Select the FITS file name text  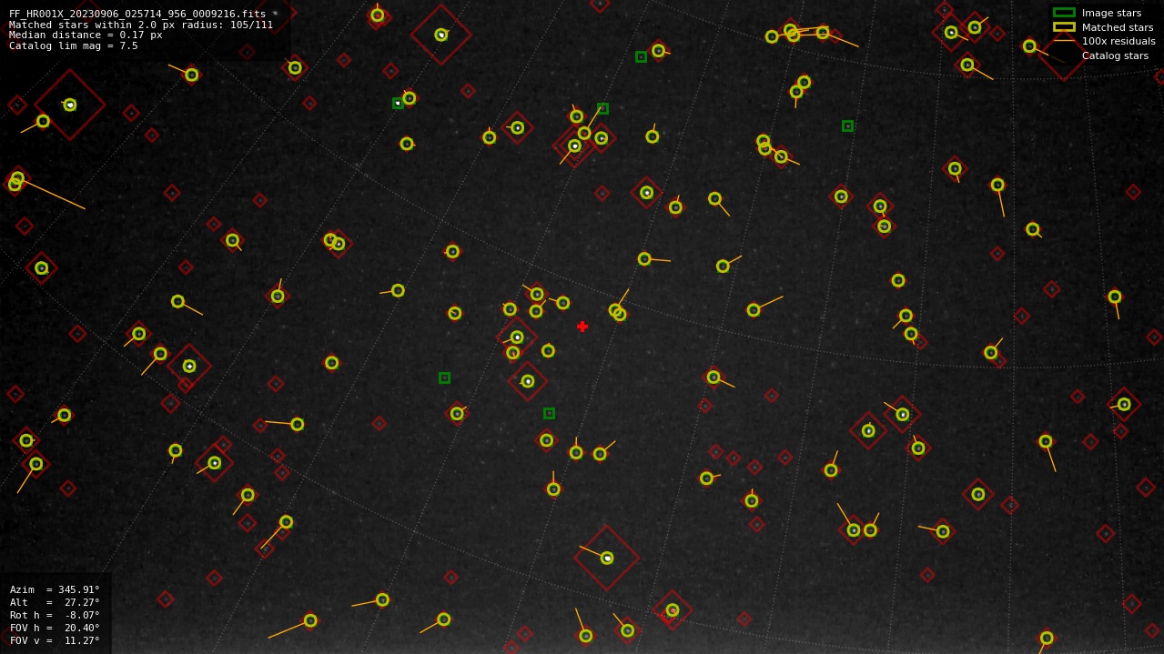click(137, 14)
